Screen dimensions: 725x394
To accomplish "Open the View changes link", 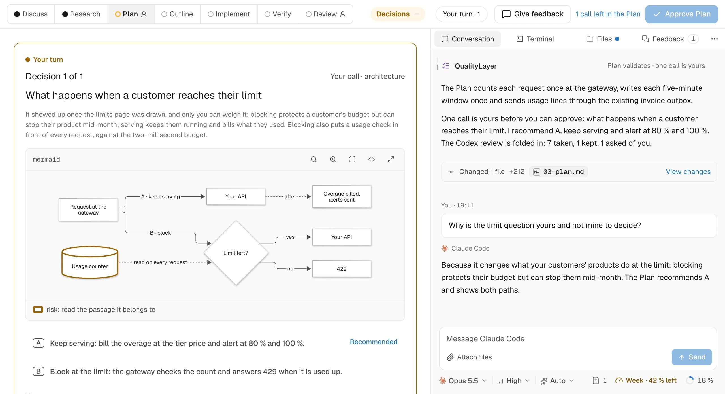I will (688, 172).
